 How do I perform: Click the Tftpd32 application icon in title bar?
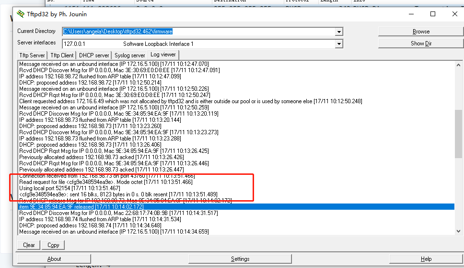pyautogui.click(x=21, y=14)
